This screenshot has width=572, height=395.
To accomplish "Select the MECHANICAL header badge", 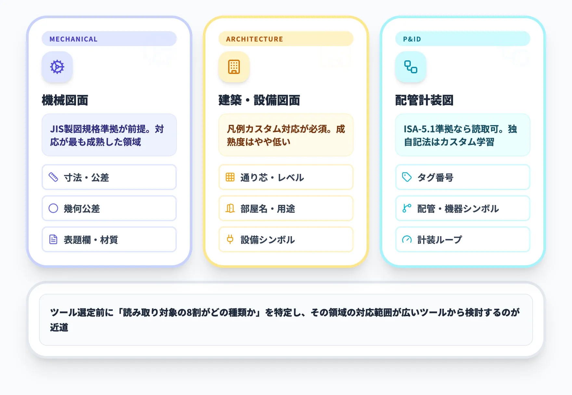I will tap(109, 39).
